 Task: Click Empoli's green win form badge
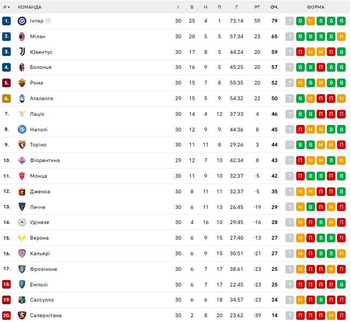pos(341,284)
